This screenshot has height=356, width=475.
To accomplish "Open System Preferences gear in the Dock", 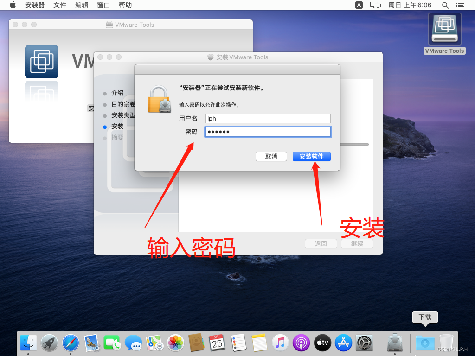I will (x=364, y=343).
